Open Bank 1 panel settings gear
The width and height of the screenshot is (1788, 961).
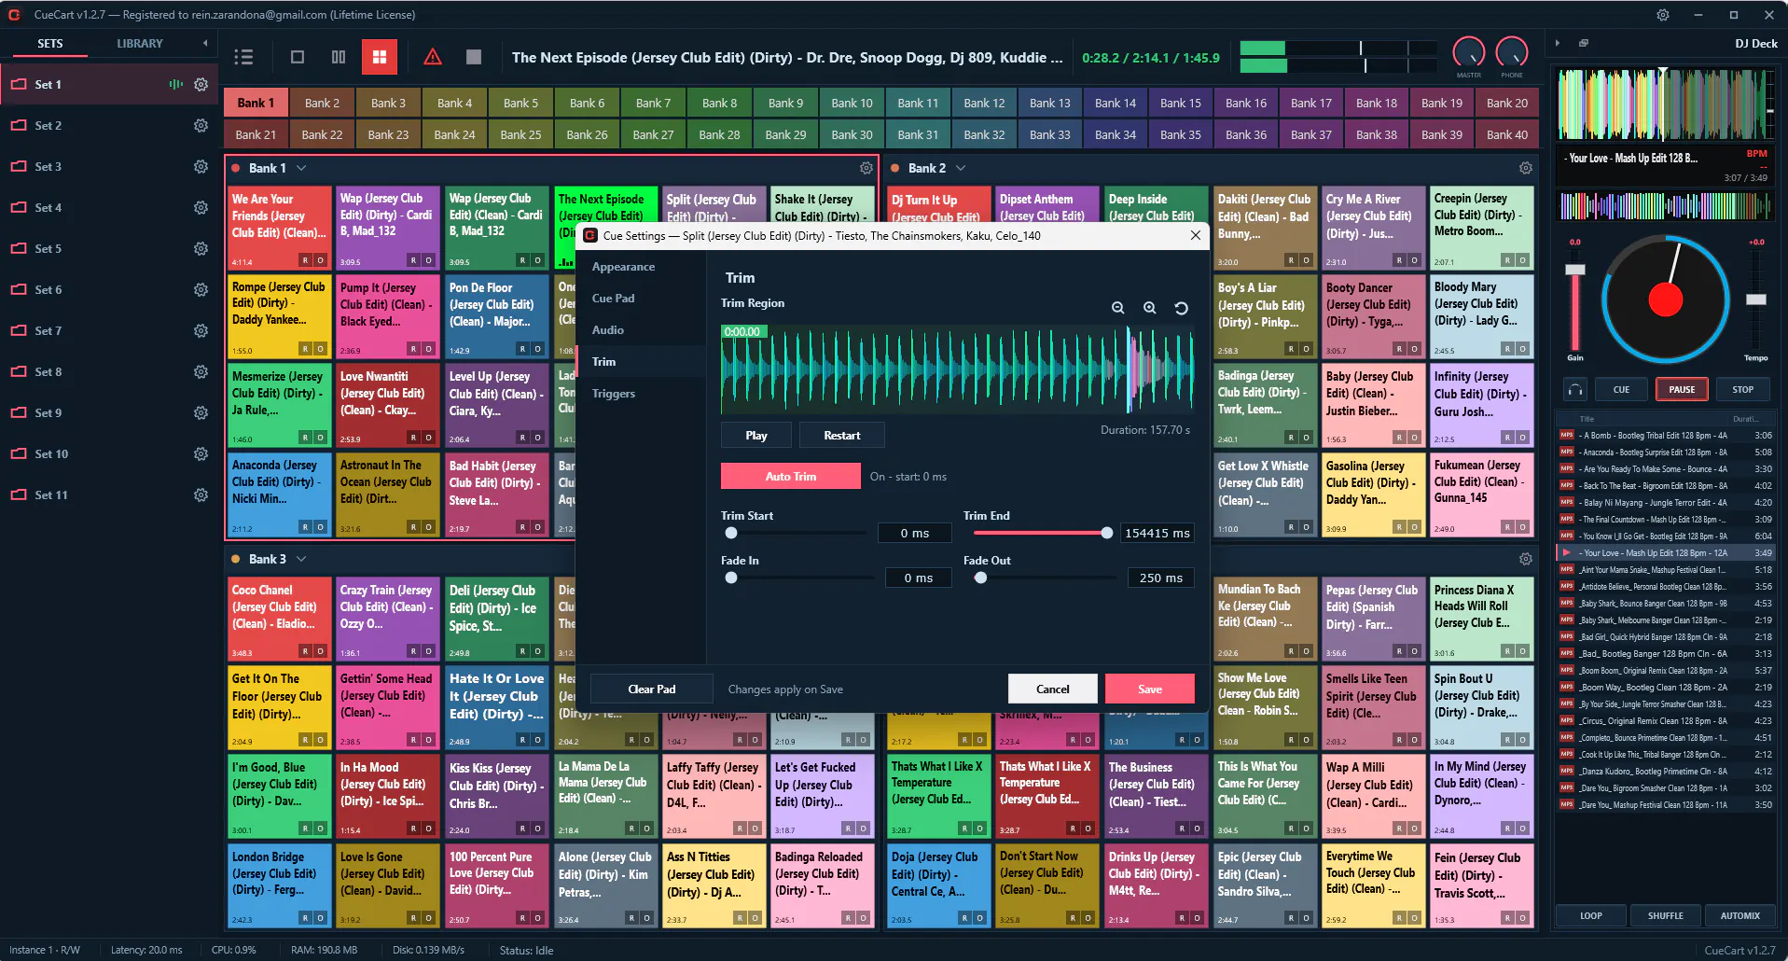[x=866, y=168]
